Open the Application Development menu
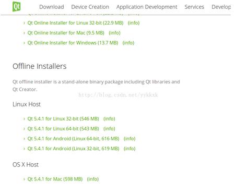The width and height of the screenshot is (236, 193). pyautogui.click(x=147, y=7)
